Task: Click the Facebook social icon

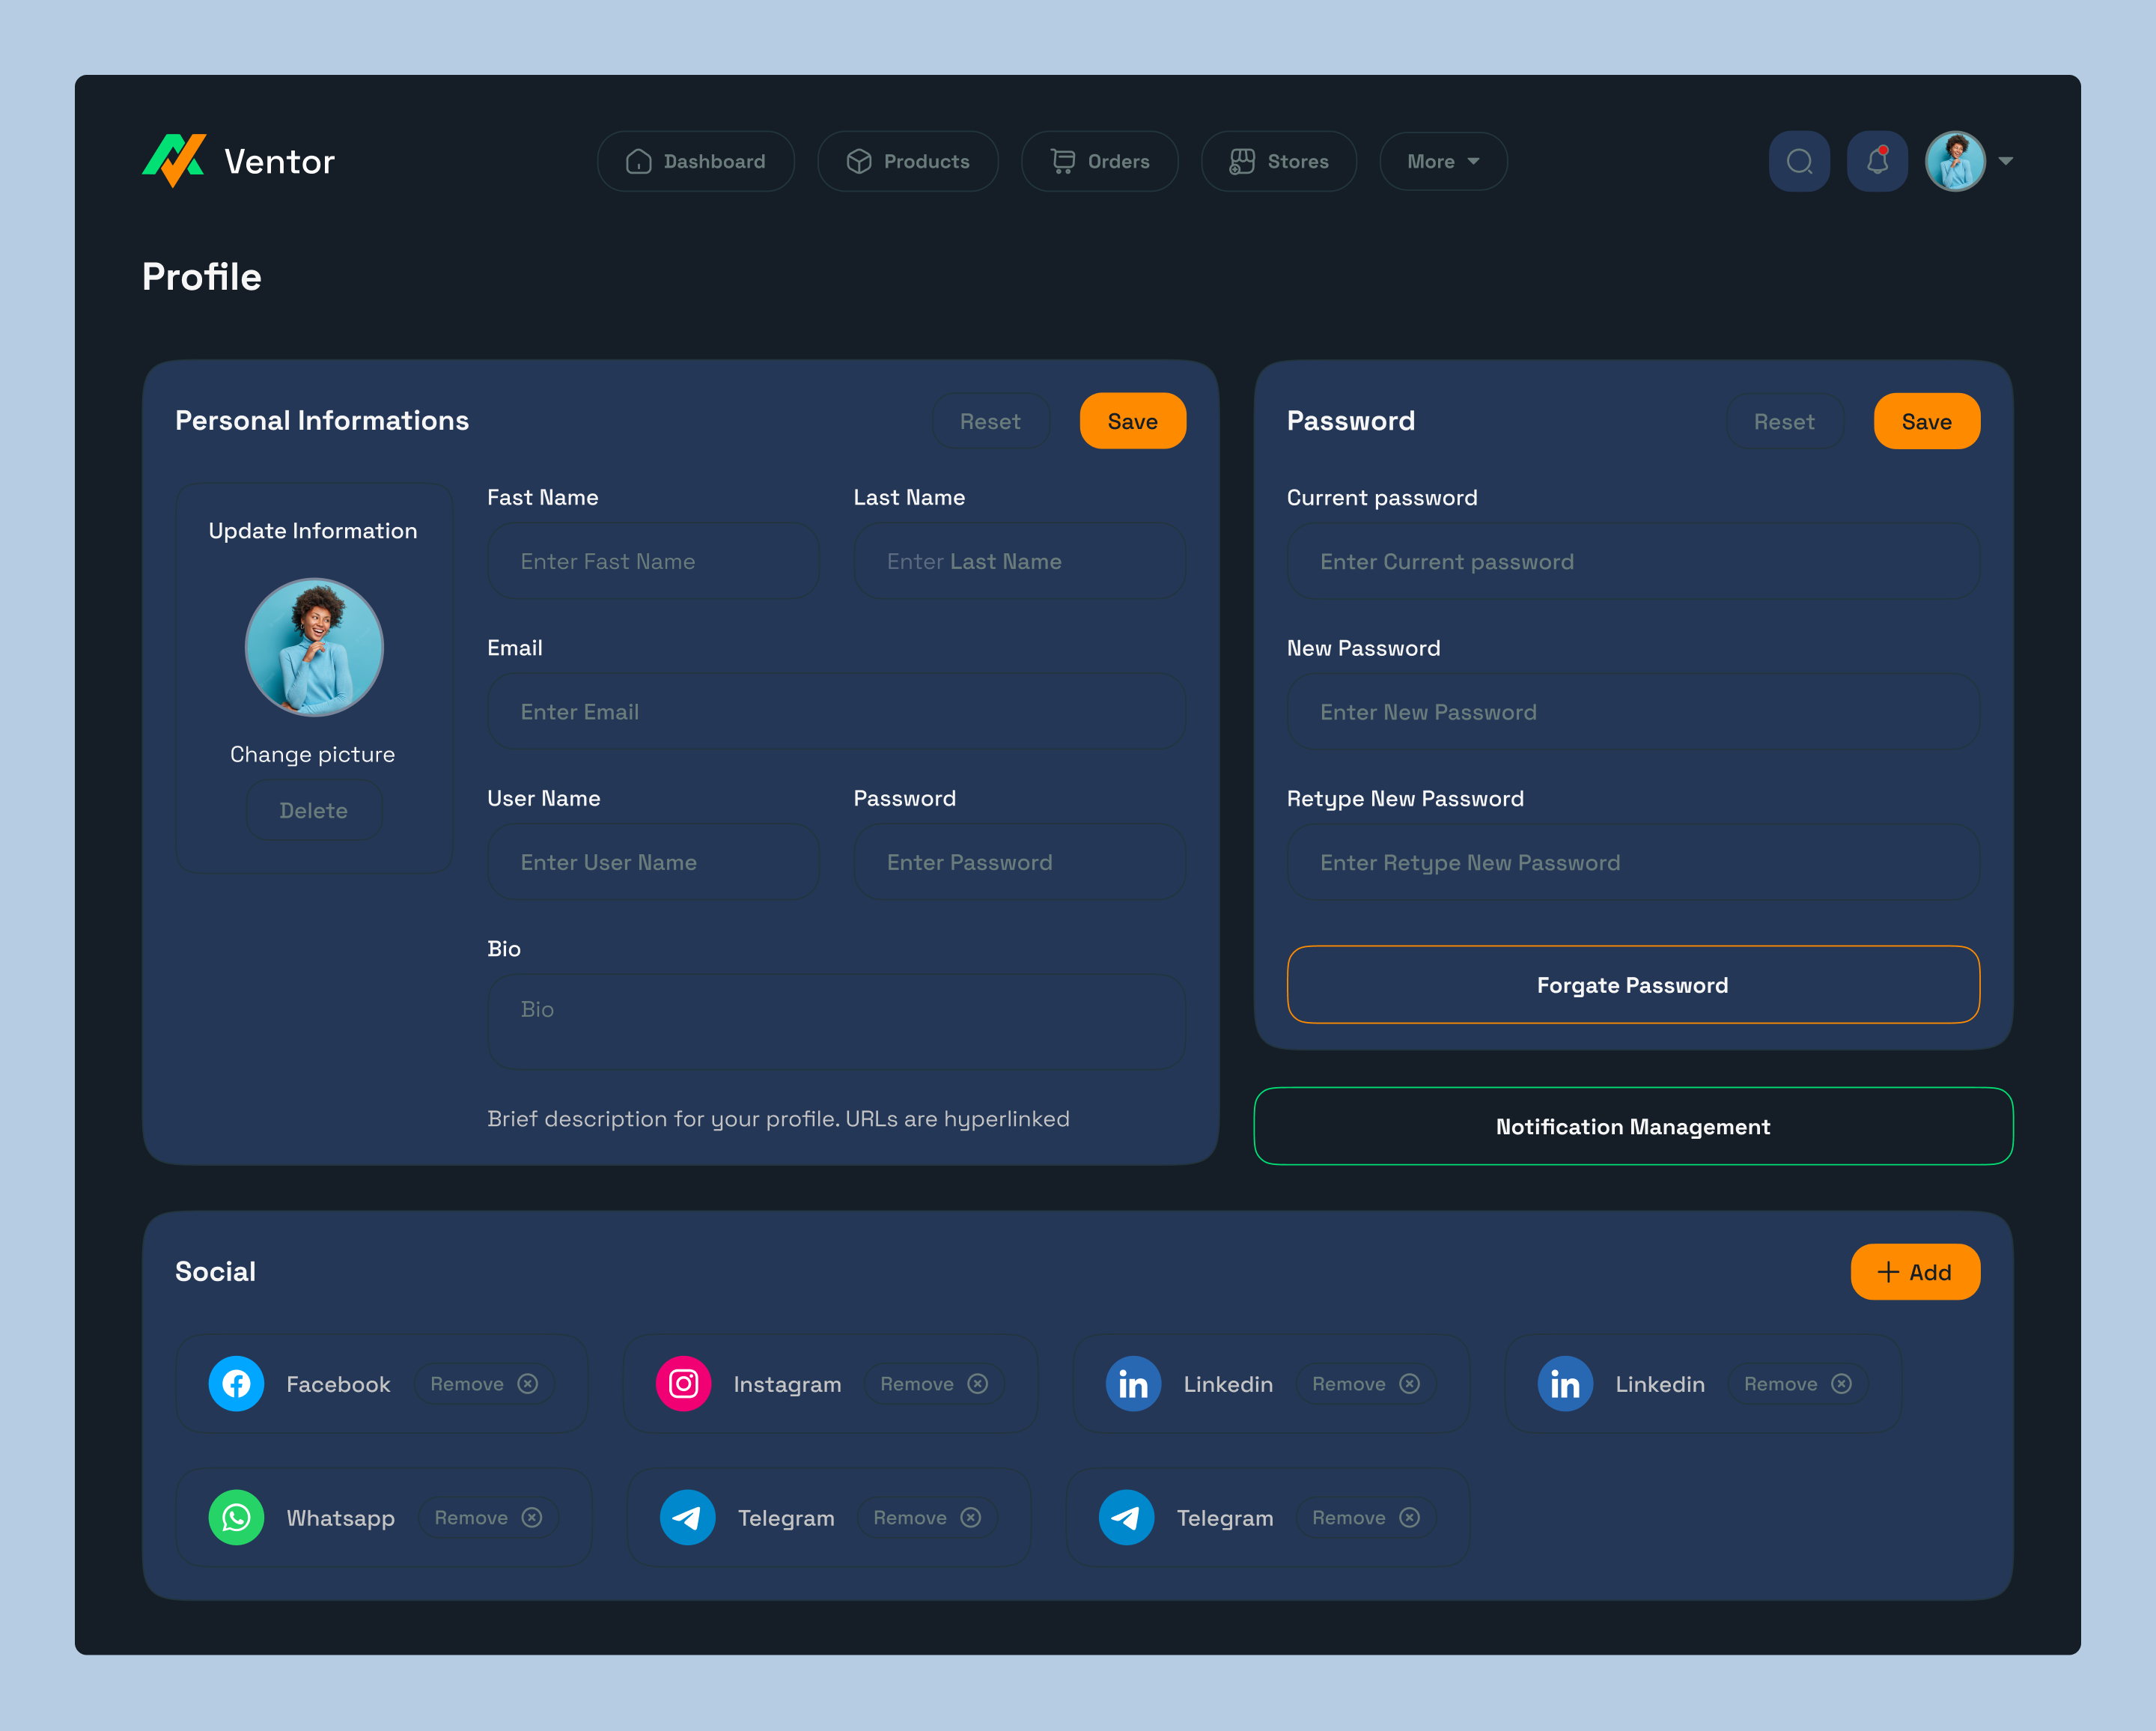Action: 237,1384
